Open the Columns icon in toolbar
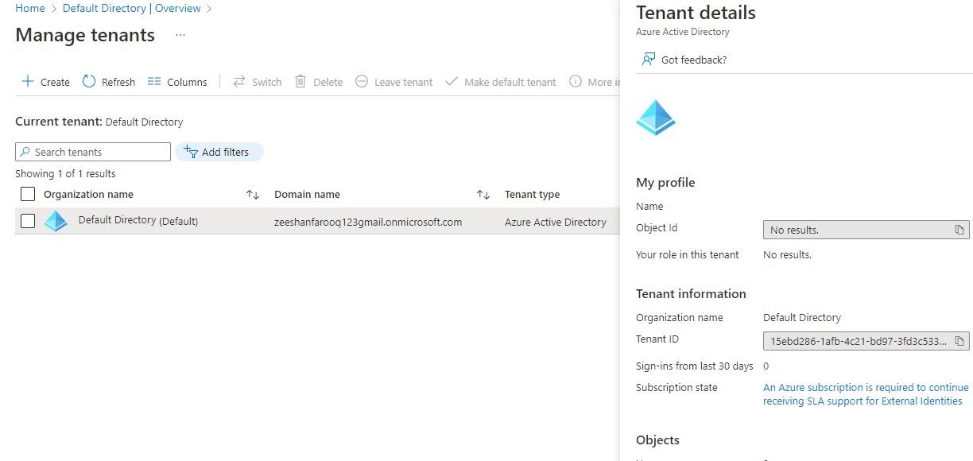Image resolution: width=973 pixels, height=461 pixels. coord(154,81)
